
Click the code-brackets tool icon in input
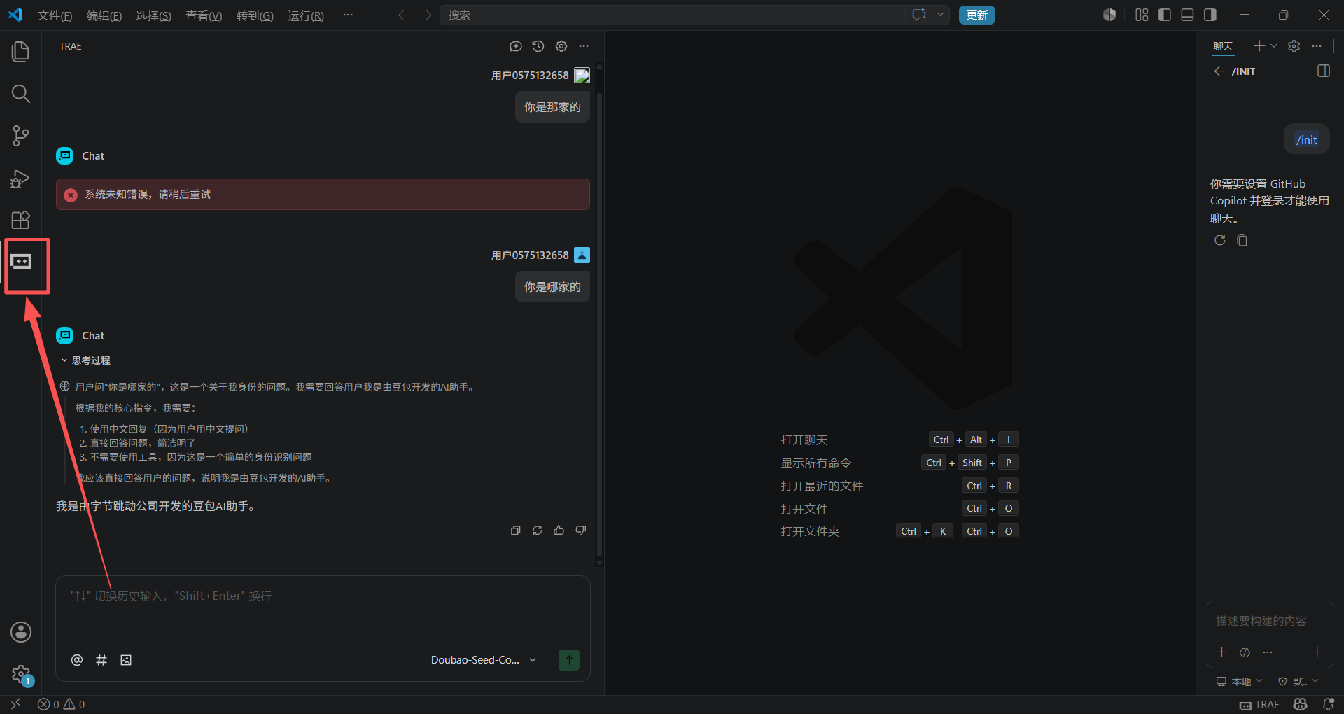pos(1245,652)
